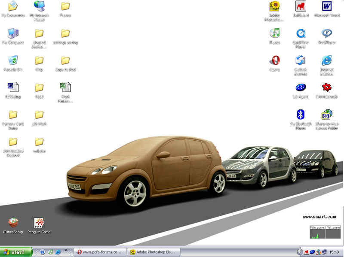Select the Share-to-Web Upload Folder icon
The width and height of the screenshot is (344, 257).
(327, 115)
